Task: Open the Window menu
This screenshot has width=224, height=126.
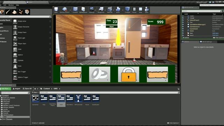Action: coord(11,5)
